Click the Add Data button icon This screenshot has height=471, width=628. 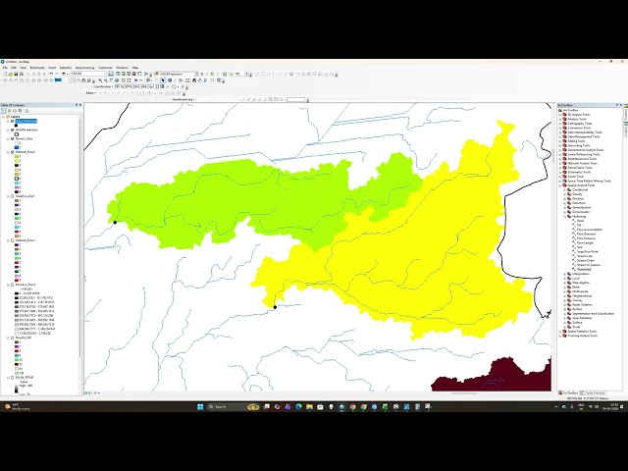64,75
